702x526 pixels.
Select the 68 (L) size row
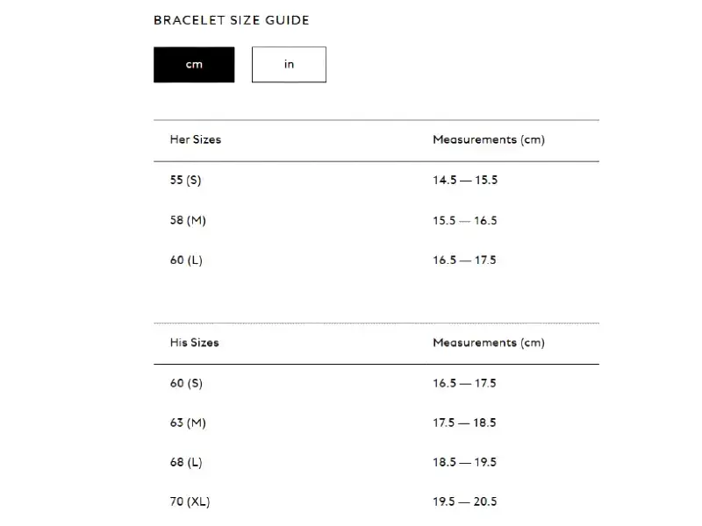click(186, 462)
